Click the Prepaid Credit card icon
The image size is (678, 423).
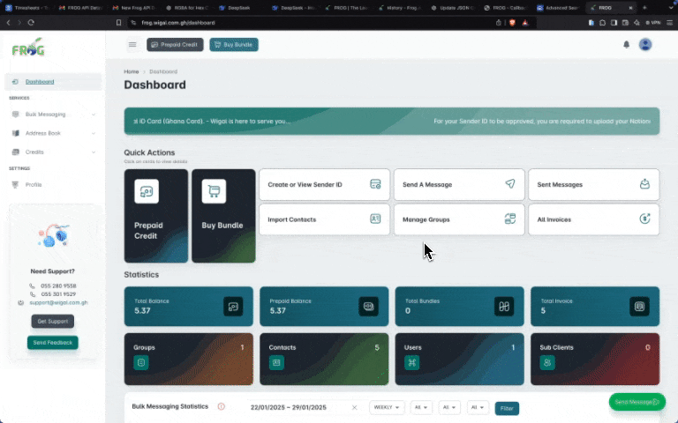point(147,191)
